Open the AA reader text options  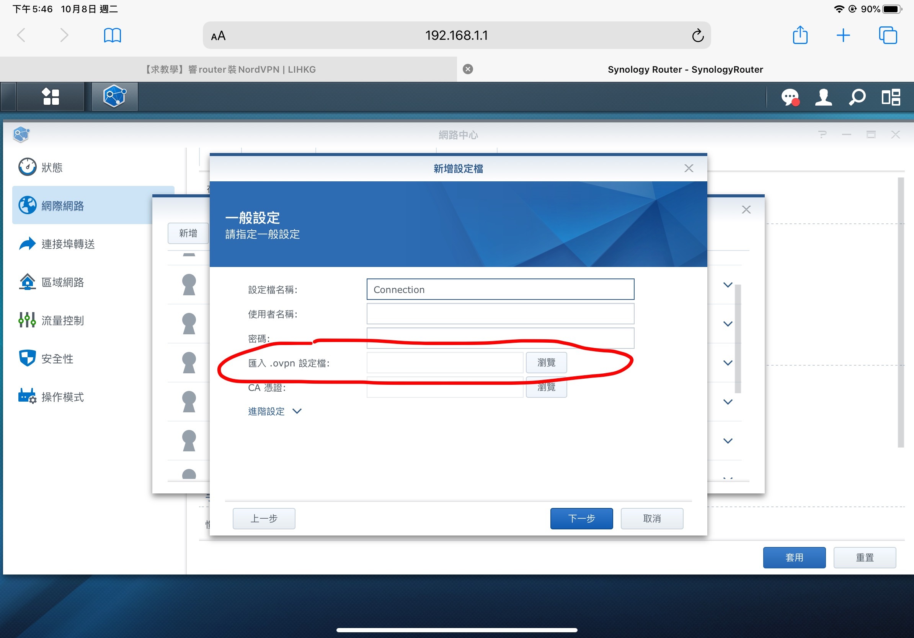coord(218,36)
